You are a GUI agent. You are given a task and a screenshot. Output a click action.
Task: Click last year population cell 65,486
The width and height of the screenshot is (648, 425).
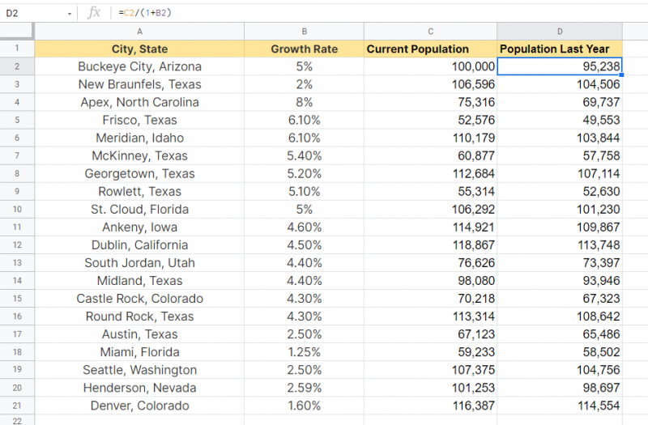point(560,334)
